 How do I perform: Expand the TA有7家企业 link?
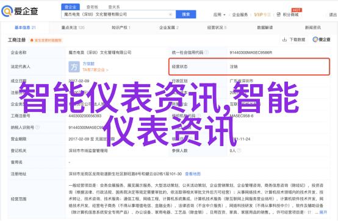pyautogui.click(x=95, y=70)
